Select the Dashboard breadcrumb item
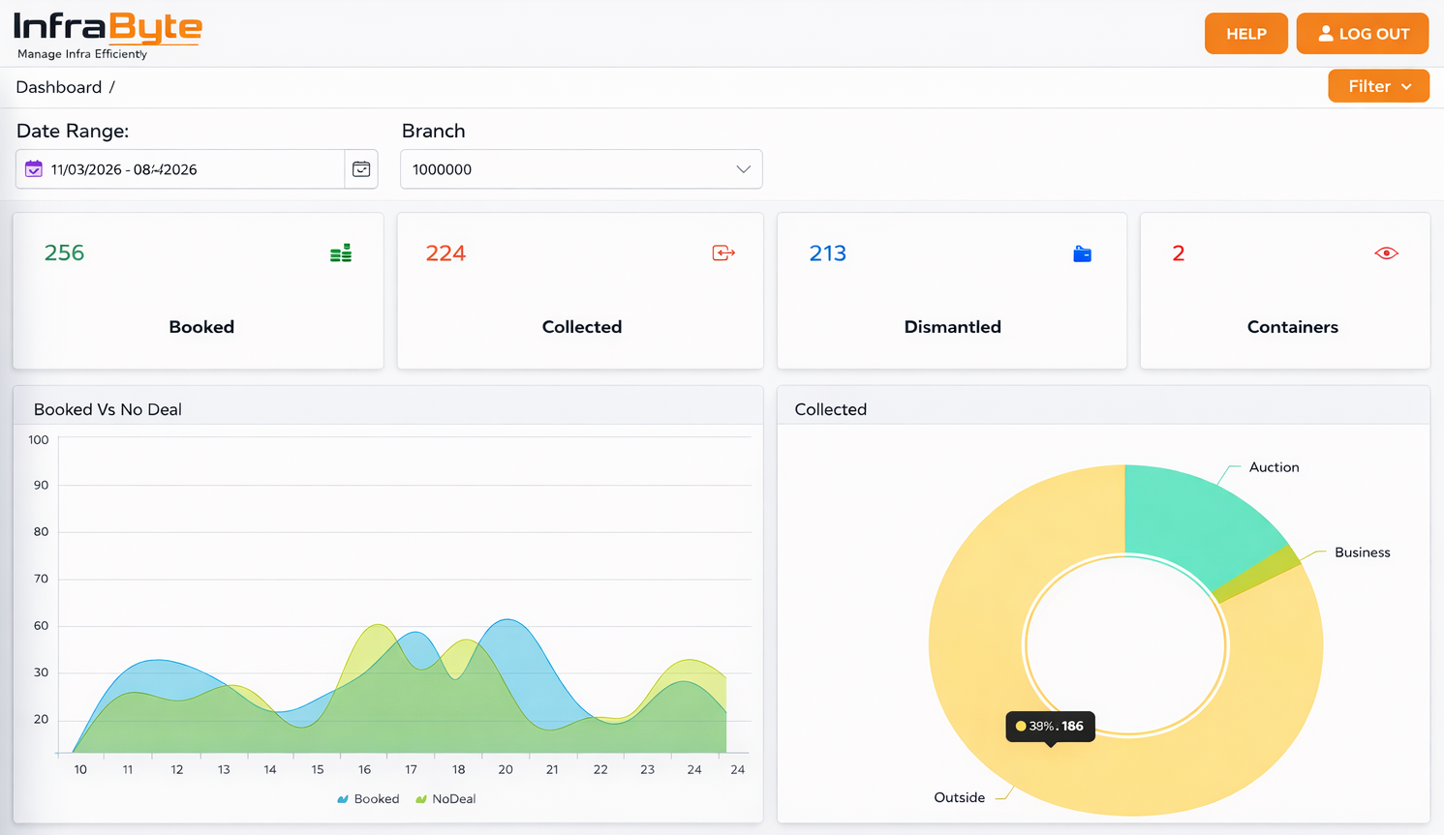This screenshot has height=835, width=1444. [x=59, y=87]
